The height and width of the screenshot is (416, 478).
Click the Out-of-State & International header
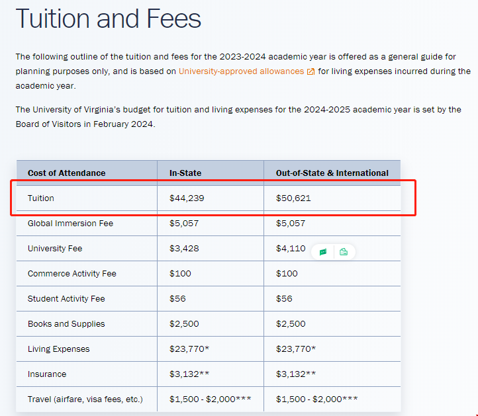point(332,173)
